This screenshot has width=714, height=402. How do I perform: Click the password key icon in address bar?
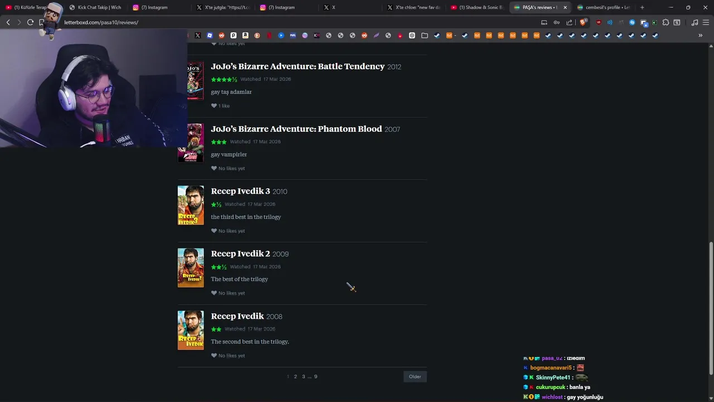556,22
